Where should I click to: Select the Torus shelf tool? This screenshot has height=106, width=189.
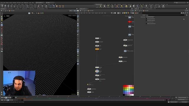click(x=11, y=6)
